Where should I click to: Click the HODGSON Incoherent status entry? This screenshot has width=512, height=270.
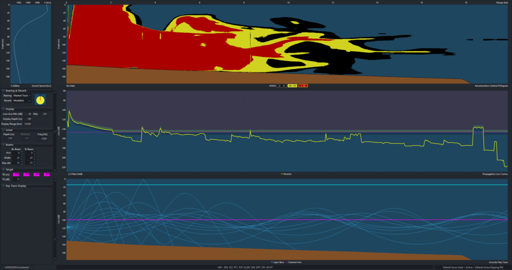(x=16, y=268)
